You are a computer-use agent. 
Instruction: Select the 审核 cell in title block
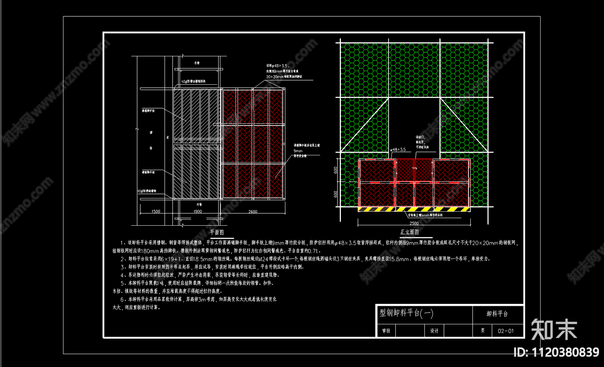coord(386,331)
